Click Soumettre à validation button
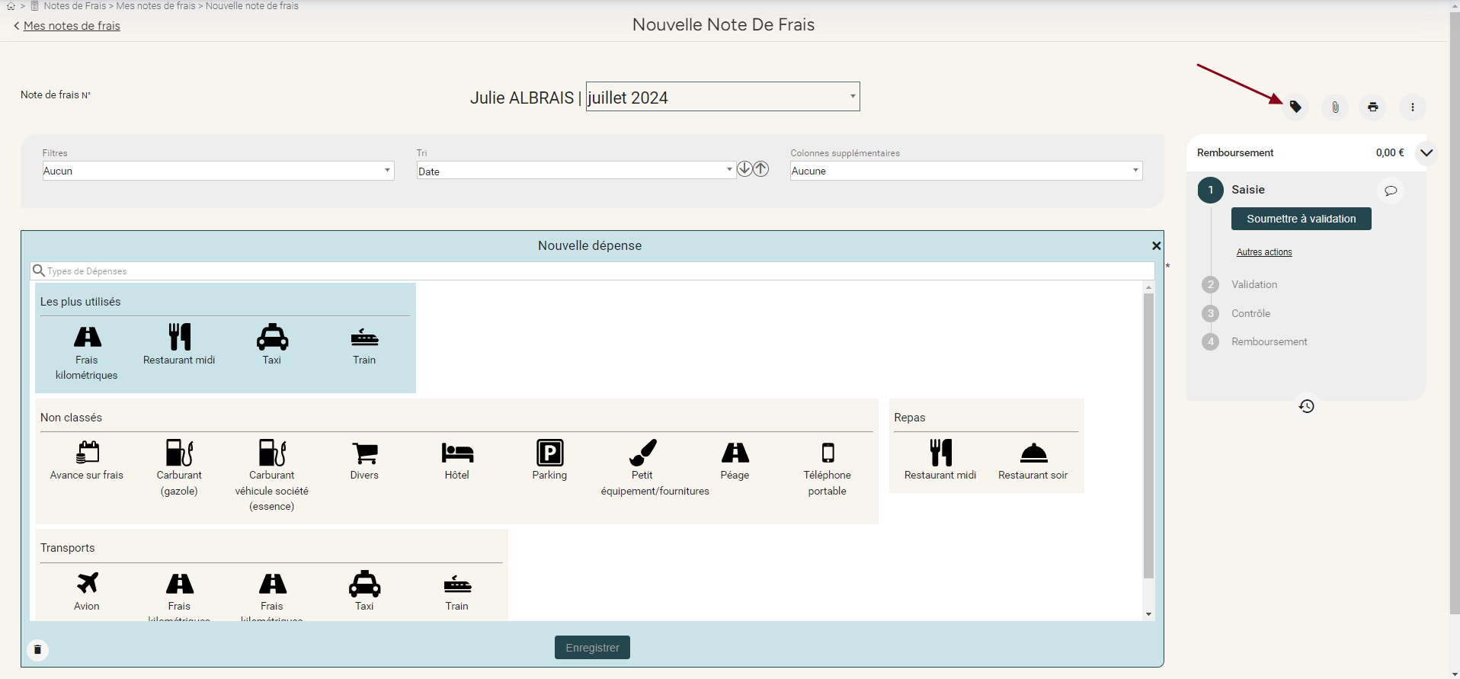 (1301, 219)
